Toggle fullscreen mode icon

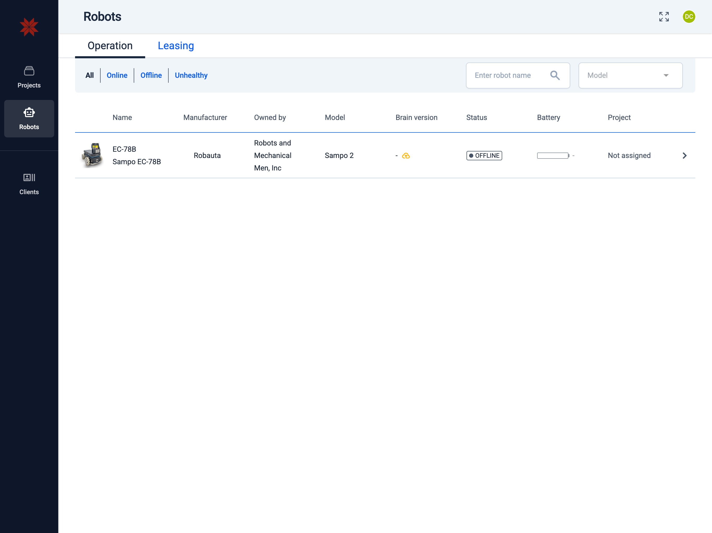pos(664,17)
